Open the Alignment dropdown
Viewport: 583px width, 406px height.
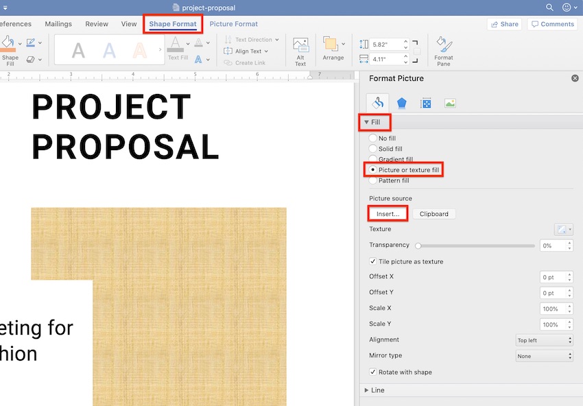[x=544, y=339]
